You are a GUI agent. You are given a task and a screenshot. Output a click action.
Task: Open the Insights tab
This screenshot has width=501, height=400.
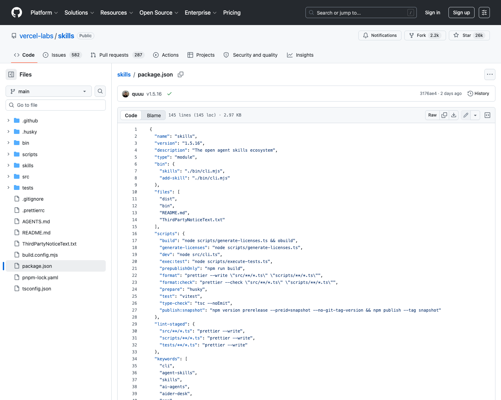pos(300,55)
